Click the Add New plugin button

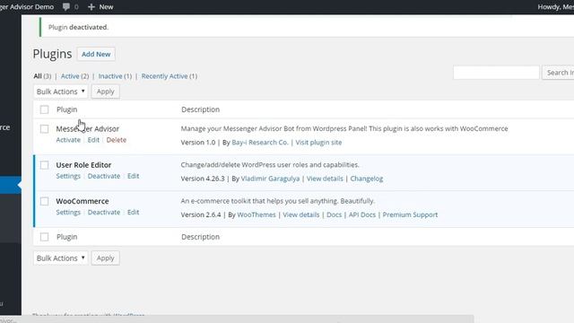(x=96, y=54)
